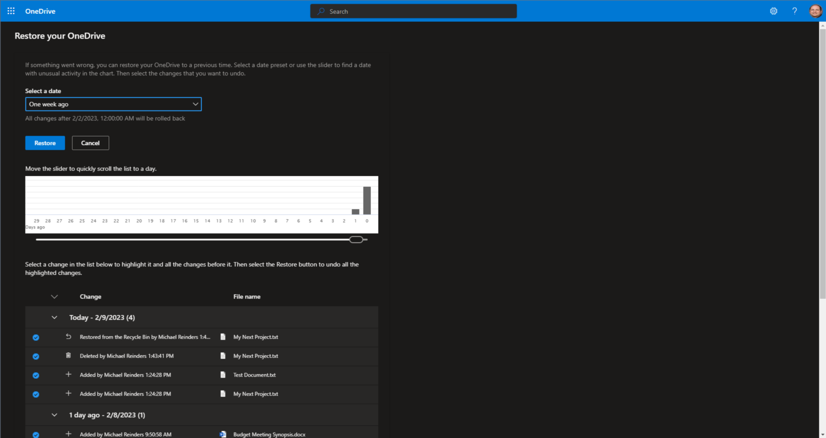Open the Microsoft 365 app launcher grid
Image resolution: width=826 pixels, height=438 pixels.
[11, 11]
